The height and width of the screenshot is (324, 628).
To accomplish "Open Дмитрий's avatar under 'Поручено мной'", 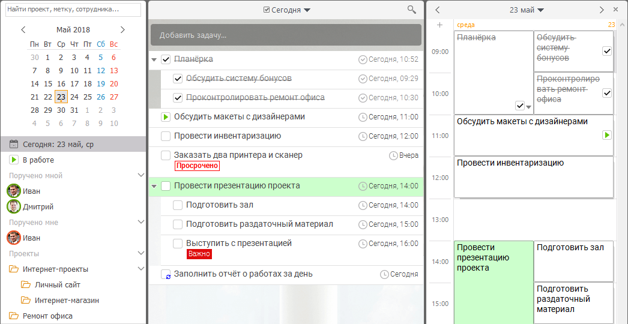I will click(14, 207).
